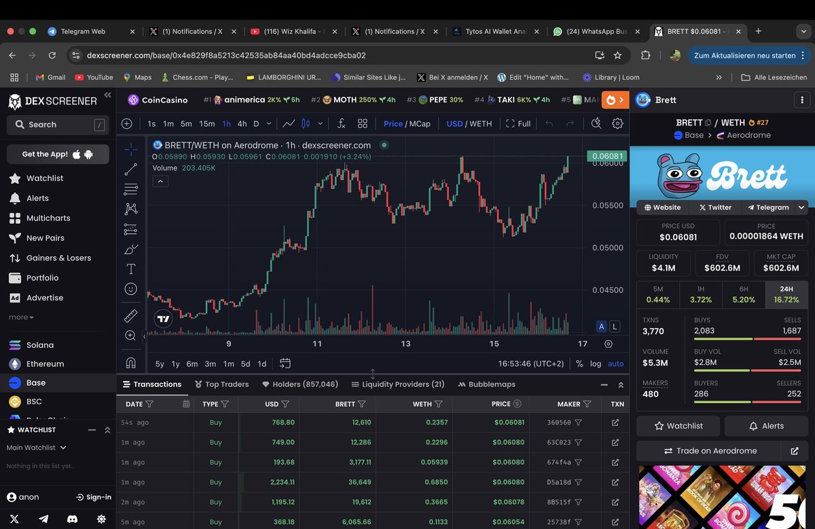Select the Fibonacci retracement tool

click(x=131, y=189)
